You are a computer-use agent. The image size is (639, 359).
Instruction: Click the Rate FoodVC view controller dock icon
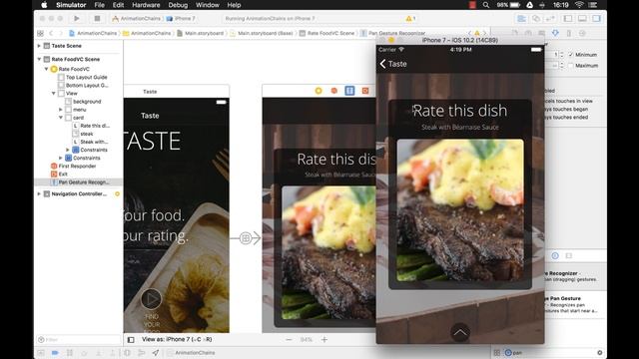tap(319, 91)
